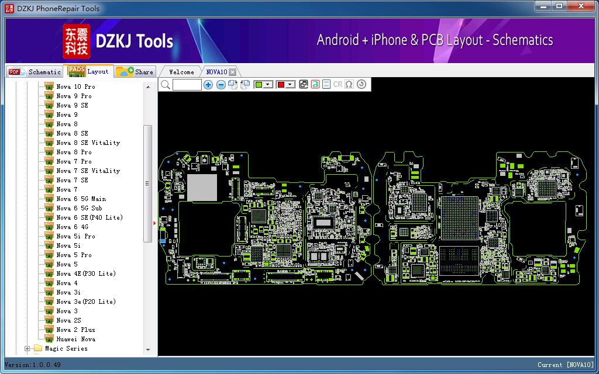Click the magnifier search icon
The height and width of the screenshot is (374, 599).
(166, 85)
